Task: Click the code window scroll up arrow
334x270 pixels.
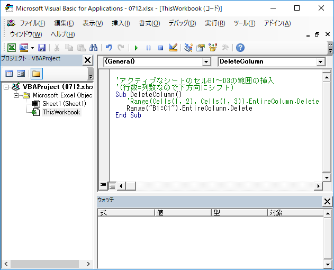Action: point(327,77)
